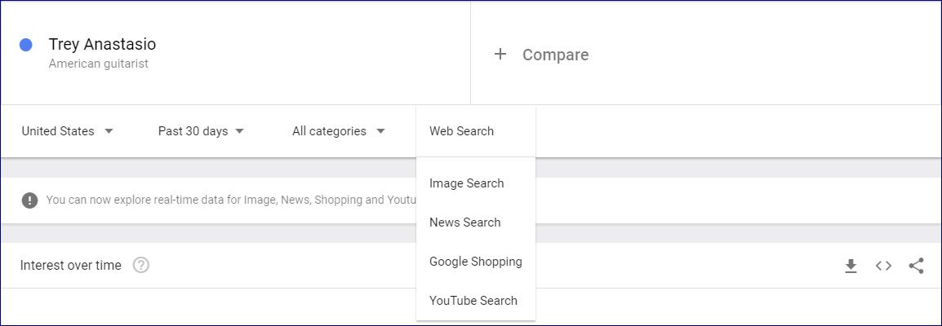Click the share icon
This screenshot has height=326, width=942.
916,266
